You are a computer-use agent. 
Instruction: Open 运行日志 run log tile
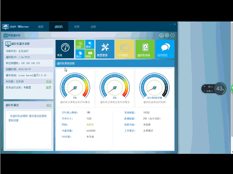point(165,49)
